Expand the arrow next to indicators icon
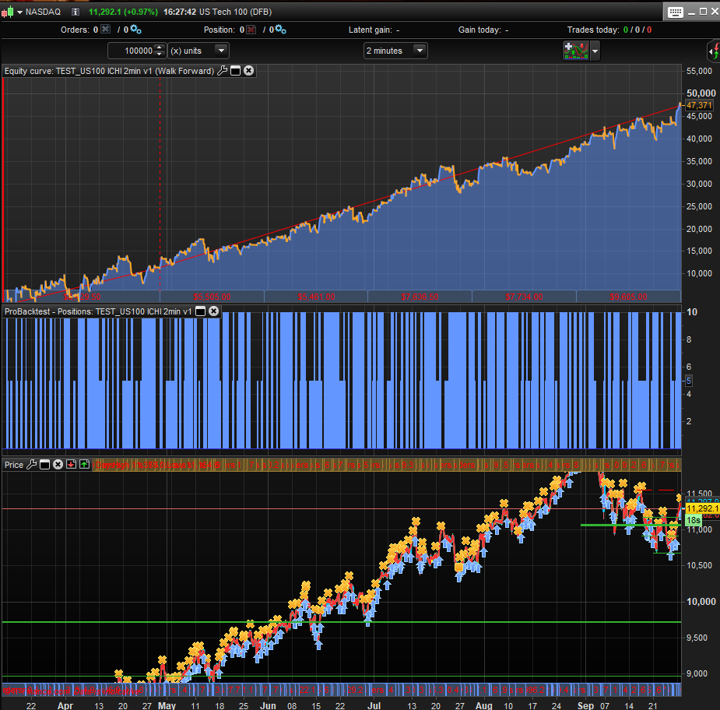 coord(595,51)
